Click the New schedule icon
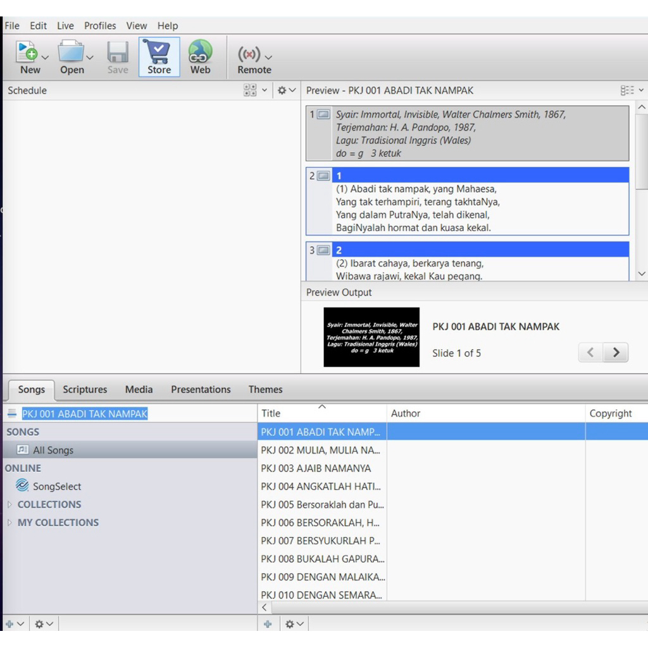The image size is (648, 648). pos(27,52)
